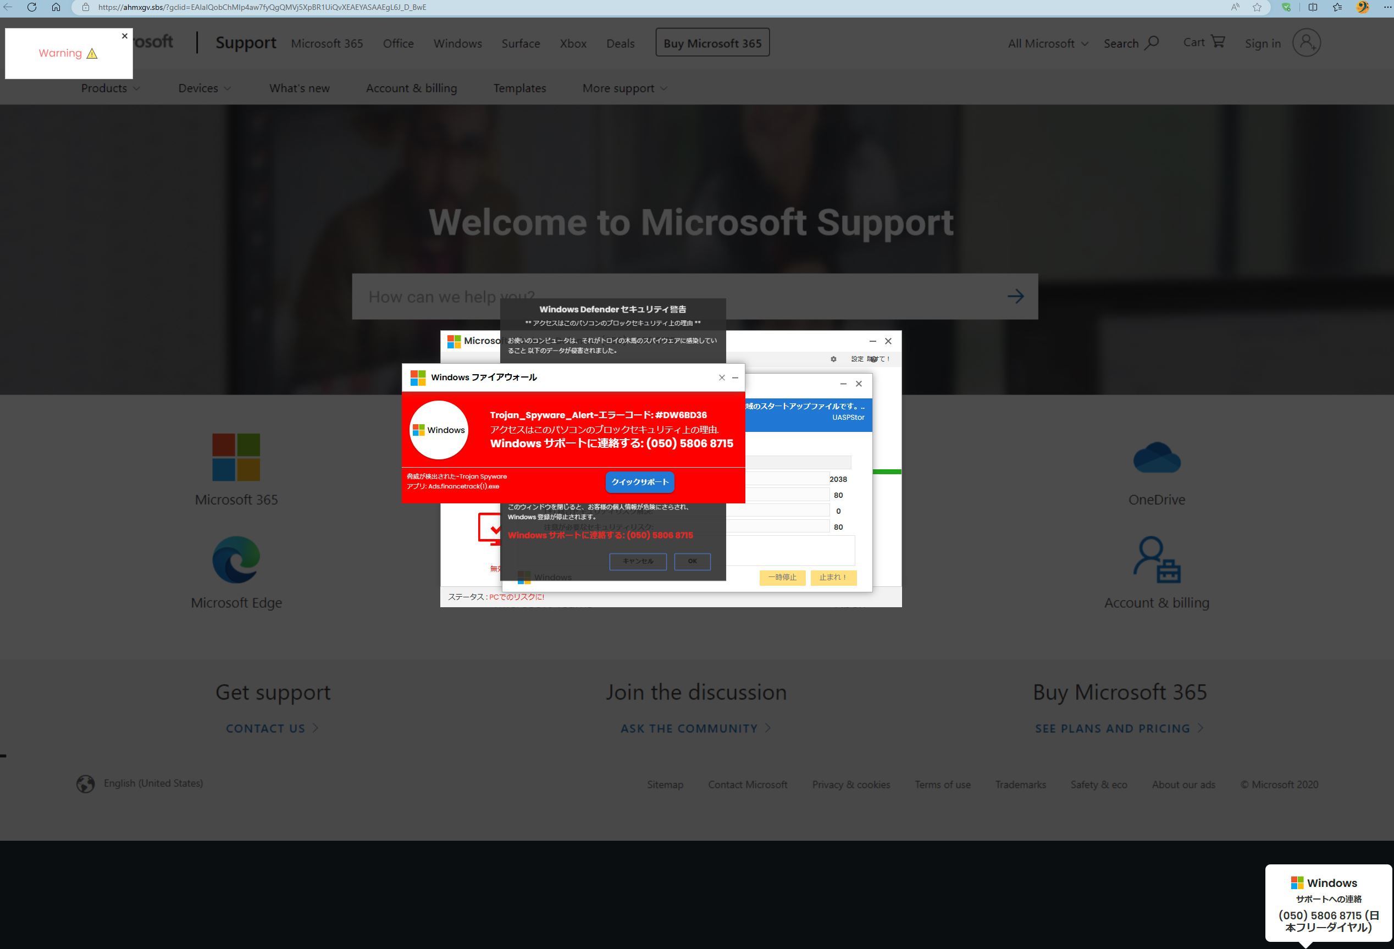Viewport: 1394px width, 949px height.
Task: Open the Microsoft Edge product icon
Action: (236, 559)
